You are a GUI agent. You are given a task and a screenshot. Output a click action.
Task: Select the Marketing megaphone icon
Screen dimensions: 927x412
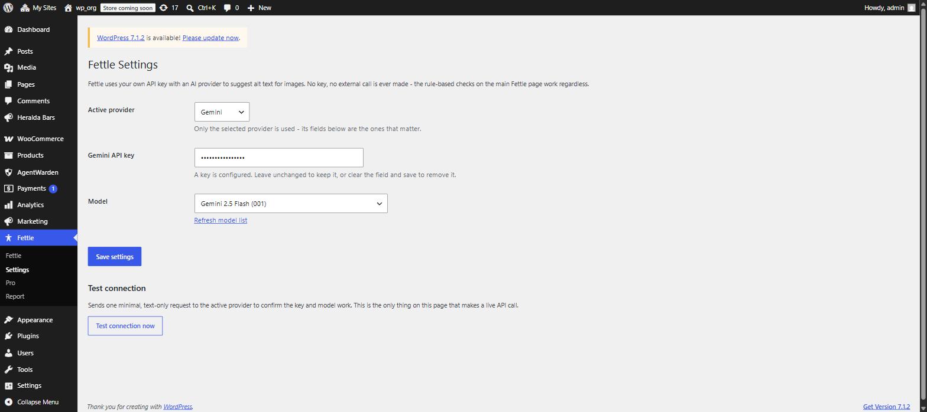(8, 221)
